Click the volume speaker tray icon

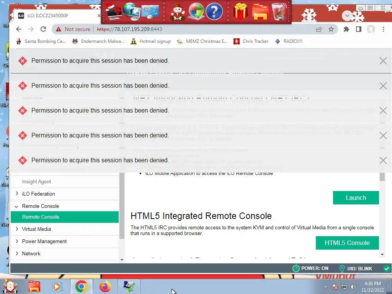pos(353,287)
